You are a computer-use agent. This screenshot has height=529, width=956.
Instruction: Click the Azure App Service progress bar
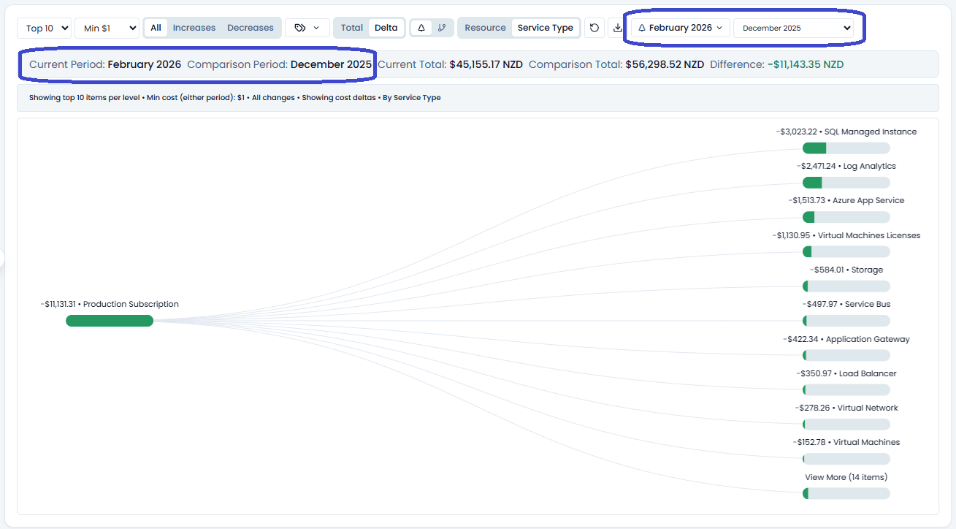click(846, 217)
